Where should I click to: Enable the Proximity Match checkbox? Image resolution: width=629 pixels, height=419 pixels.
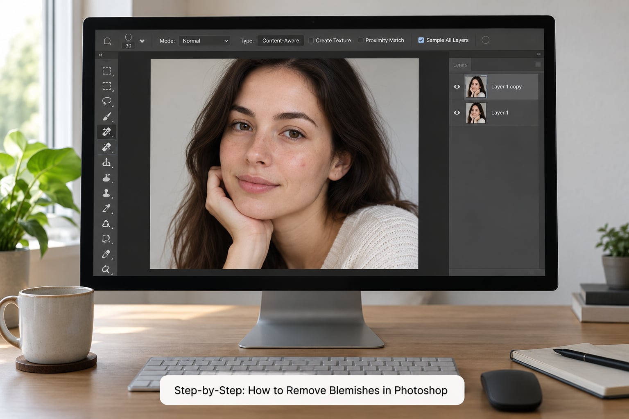click(x=360, y=41)
